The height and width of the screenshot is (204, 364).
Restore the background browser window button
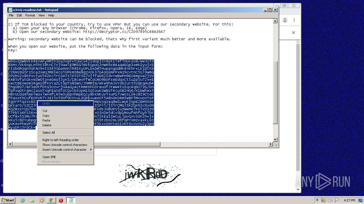pos(284,5)
